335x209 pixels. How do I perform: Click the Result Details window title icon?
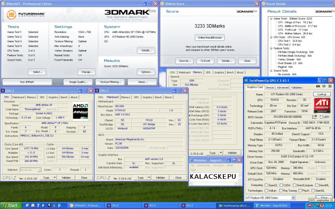263,4
